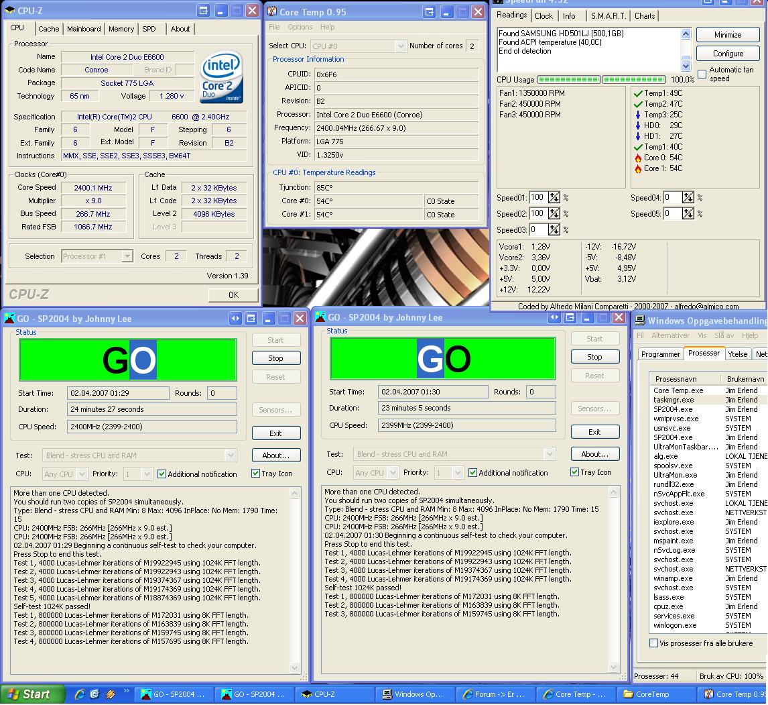Expand the quick launch chevron on taskbar

coord(126,692)
